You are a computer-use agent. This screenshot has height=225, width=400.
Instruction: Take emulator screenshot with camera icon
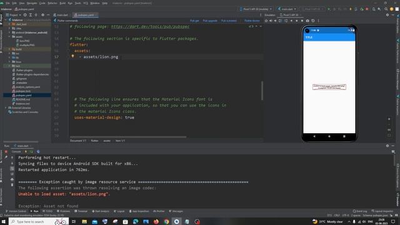307,21
